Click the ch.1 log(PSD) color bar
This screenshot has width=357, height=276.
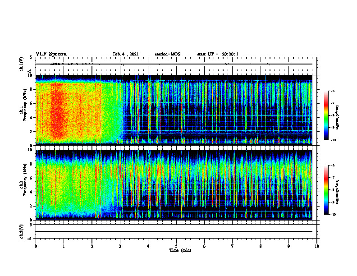(x=326, y=115)
